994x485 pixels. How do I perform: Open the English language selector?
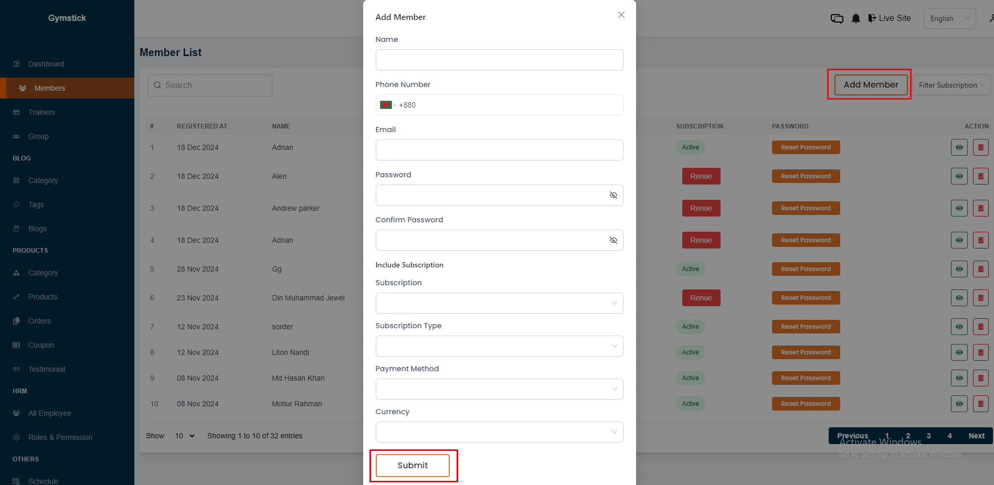click(949, 18)
